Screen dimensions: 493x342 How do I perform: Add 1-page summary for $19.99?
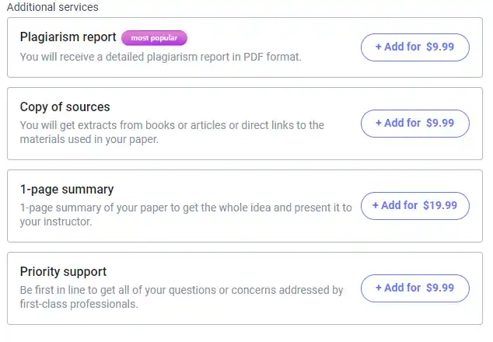[415, 205]
